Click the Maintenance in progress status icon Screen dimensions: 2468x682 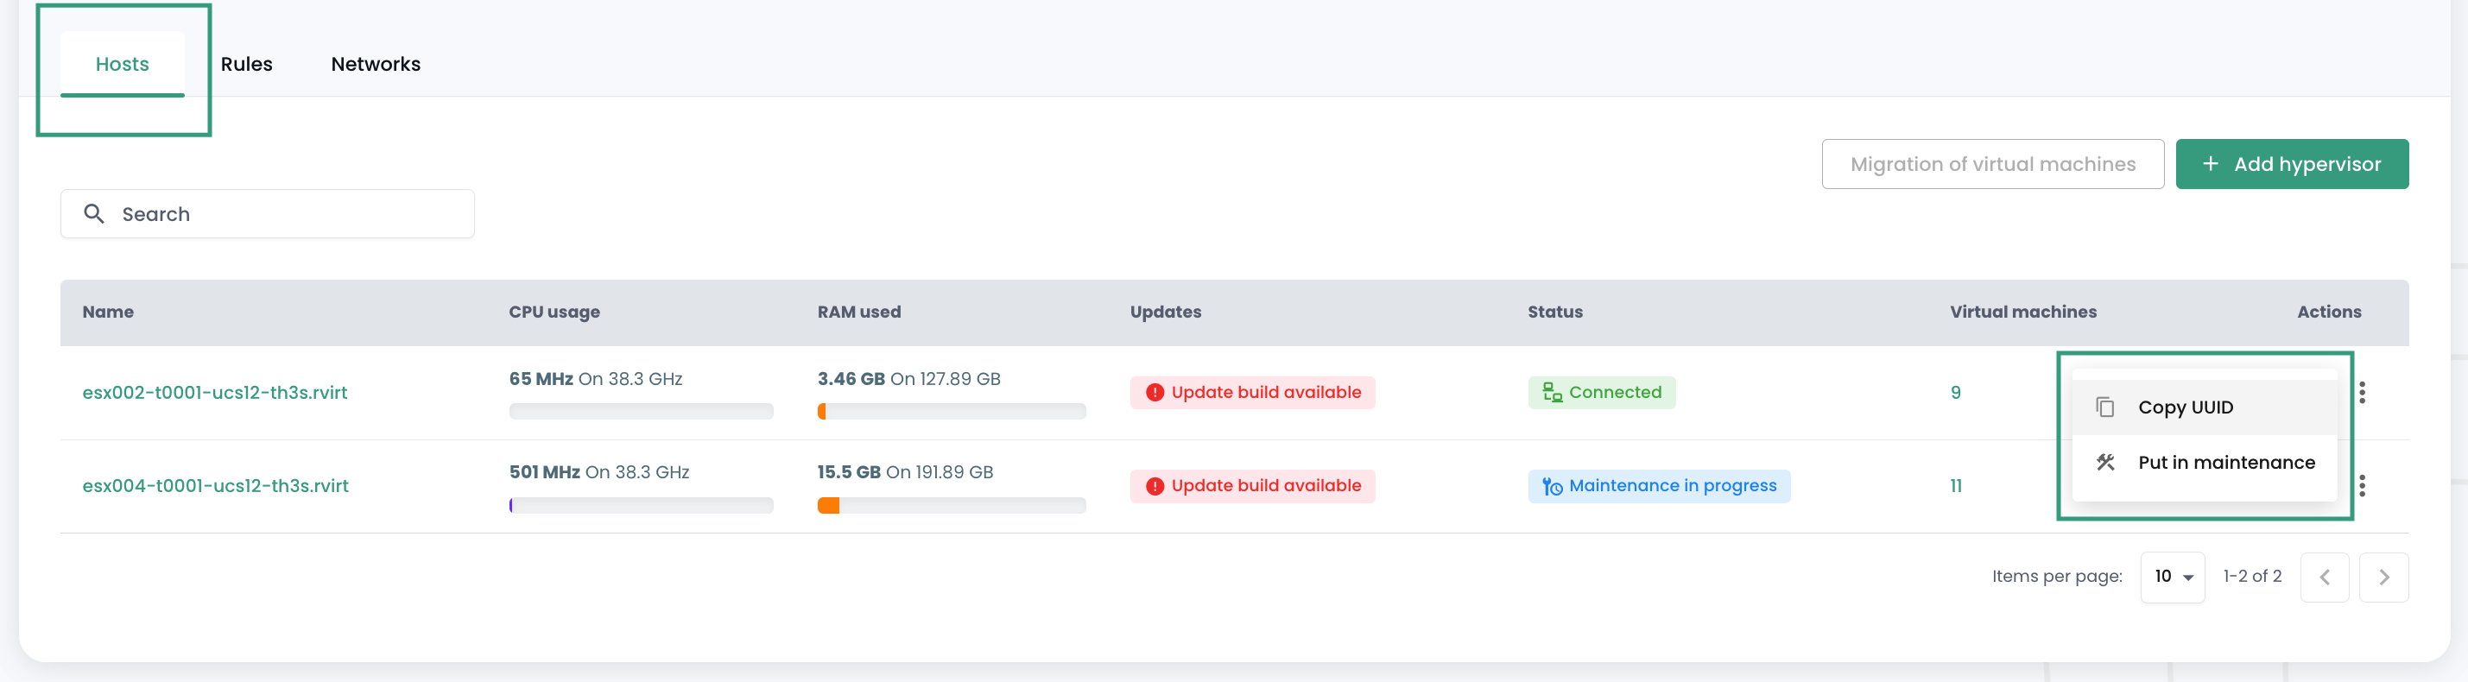[1551, 487]
